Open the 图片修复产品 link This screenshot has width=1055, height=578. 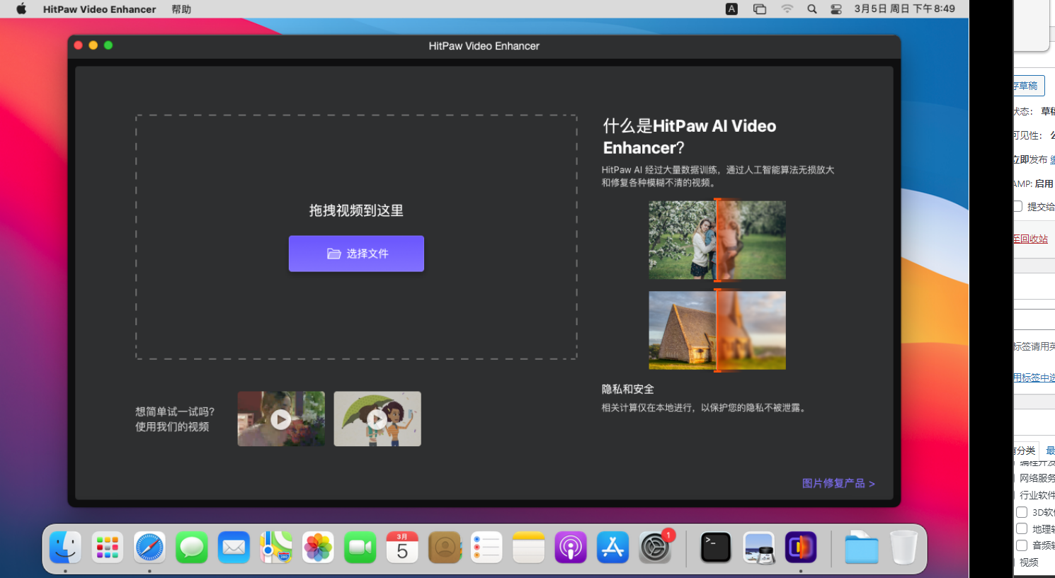(x=838, y=483)
